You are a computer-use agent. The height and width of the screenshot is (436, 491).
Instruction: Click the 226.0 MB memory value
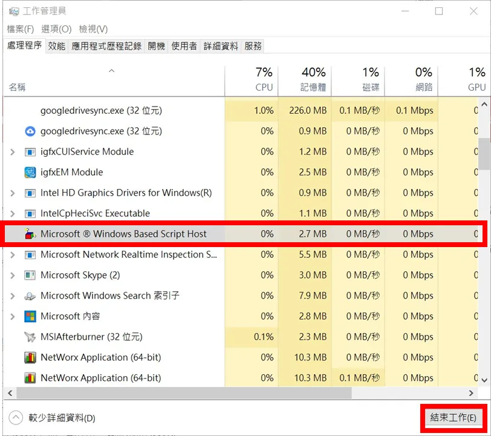point(308,110)
